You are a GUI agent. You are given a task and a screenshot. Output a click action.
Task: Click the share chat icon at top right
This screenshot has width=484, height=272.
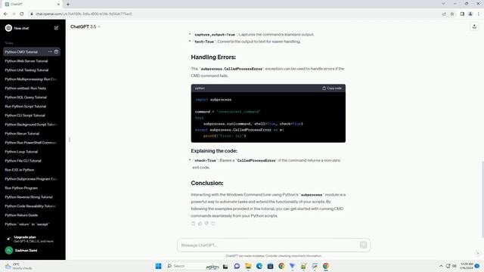point(474,26)
